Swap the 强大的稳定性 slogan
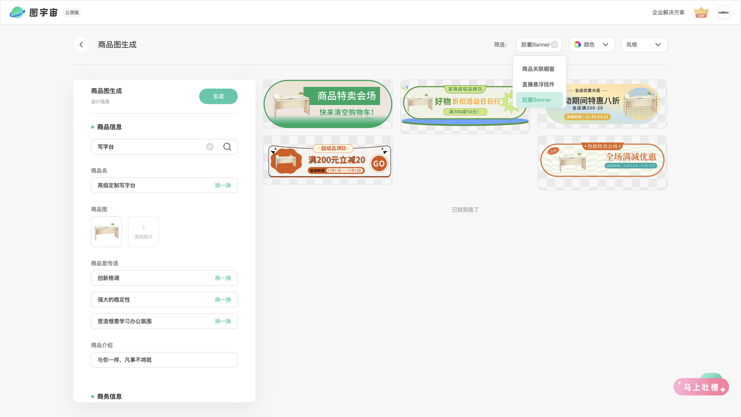The height and width of the screenshot is (417, 741). click(223, 300)
